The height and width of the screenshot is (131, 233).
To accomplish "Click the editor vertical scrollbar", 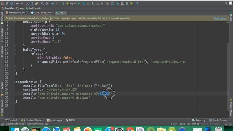I will [x=228, y=77].
